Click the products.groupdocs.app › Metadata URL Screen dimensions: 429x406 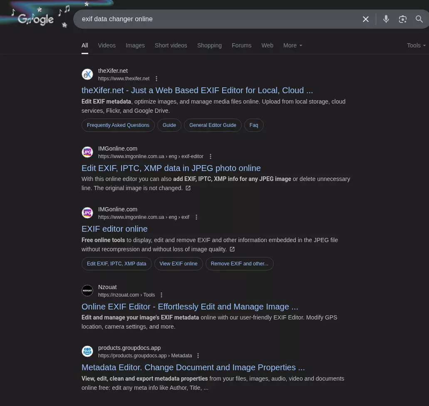(x=145, y=356)
